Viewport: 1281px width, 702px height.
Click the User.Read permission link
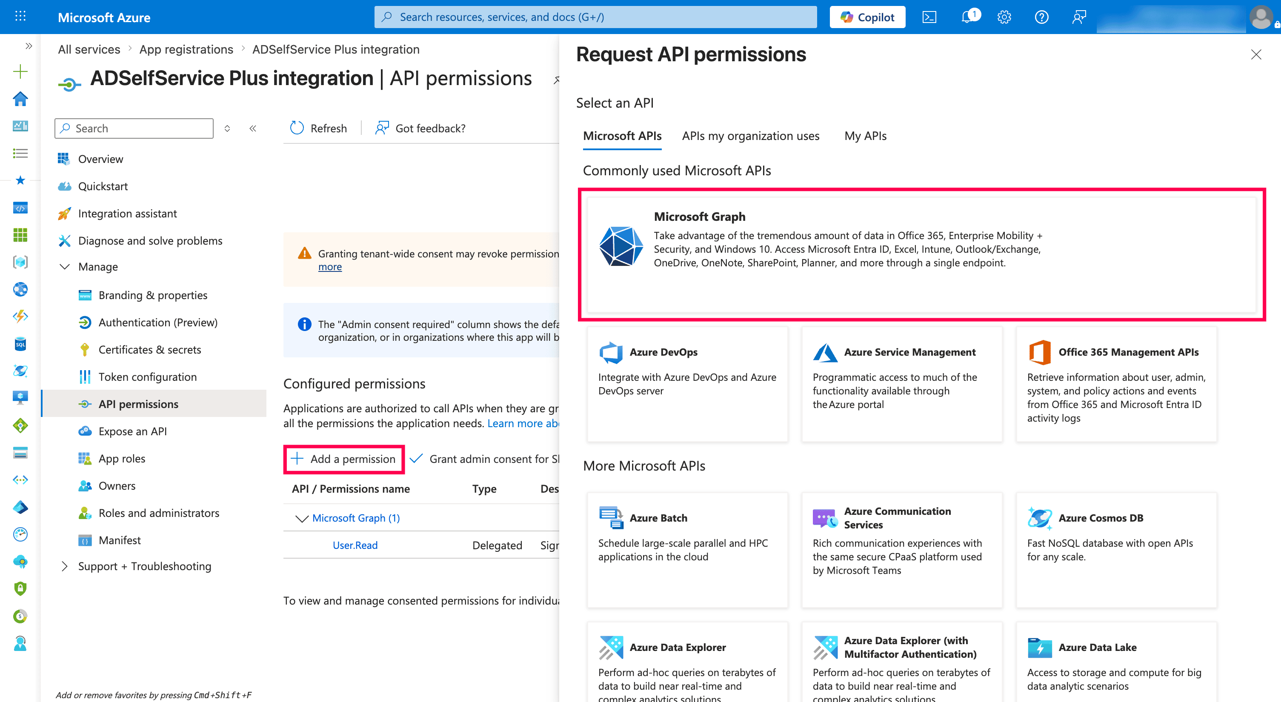coord(355,545)
